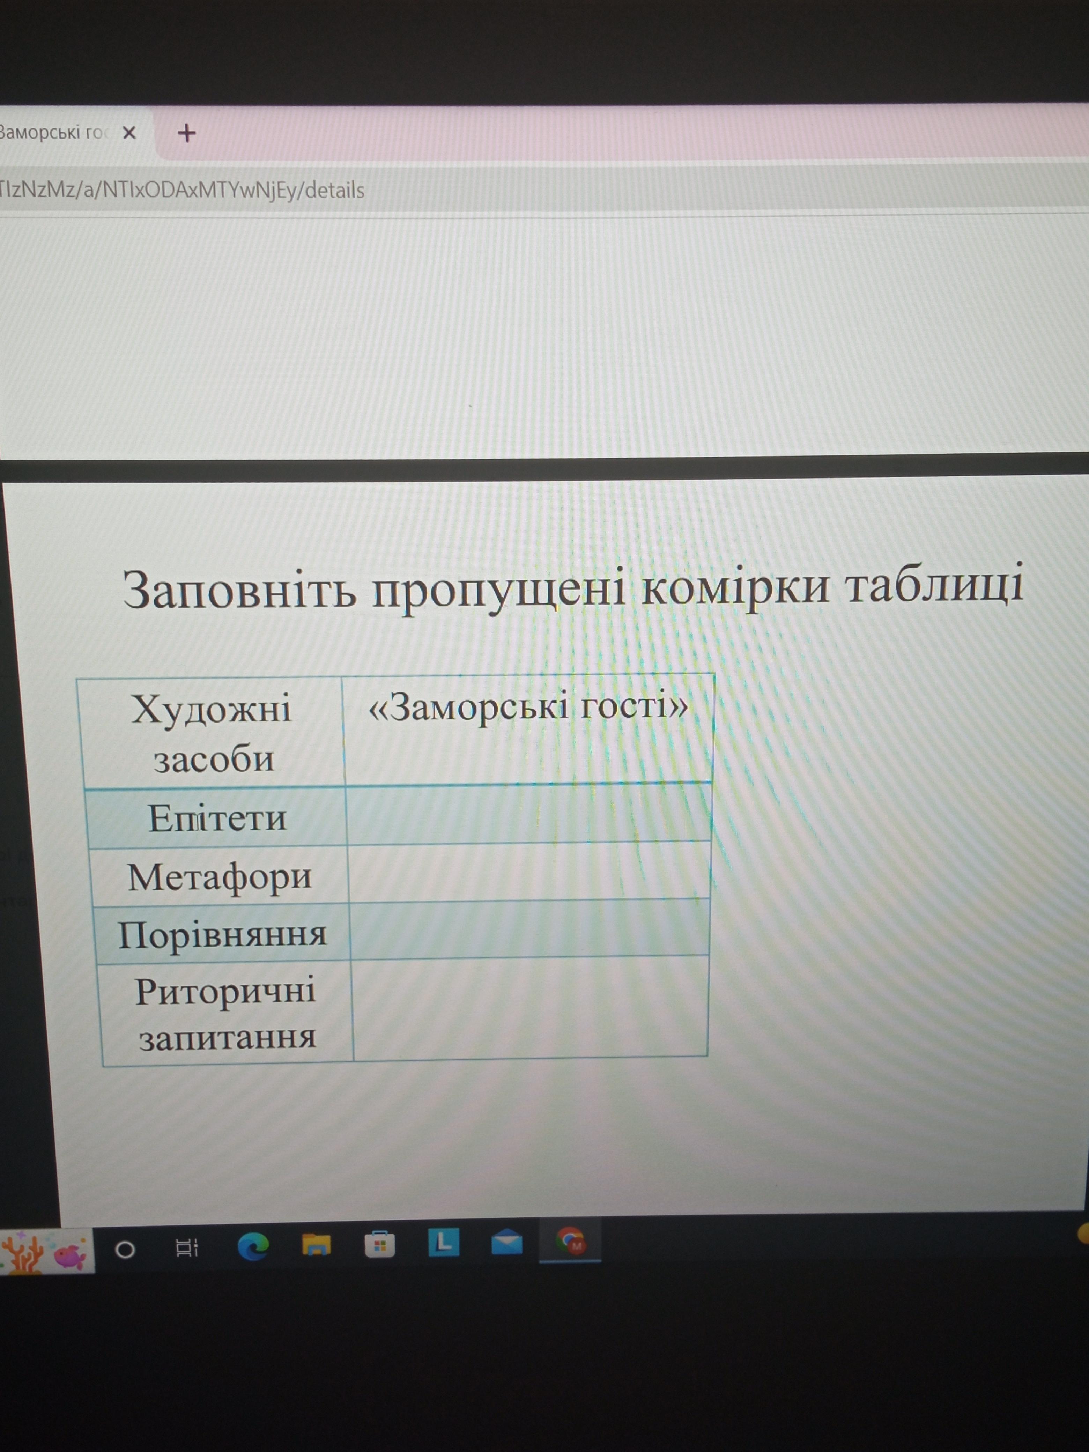Click the heading Заповніть пропущені комірки таблиці
Screen dimensions: 1089x1452
point(572,587)
